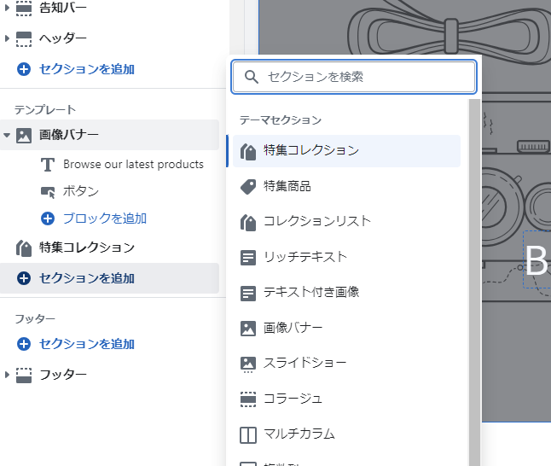The image size is (551, 466).
Task: Click the スライドショー icon
Action: pyautogui.click(x=248, y=364)
